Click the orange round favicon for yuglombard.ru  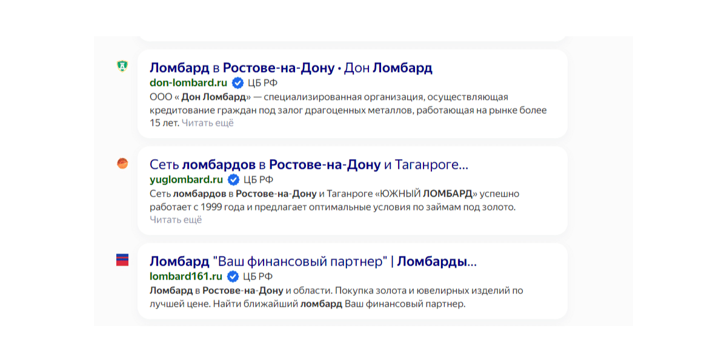(122, 163)
